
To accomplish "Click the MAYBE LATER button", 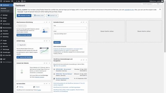I will (39, 16).
